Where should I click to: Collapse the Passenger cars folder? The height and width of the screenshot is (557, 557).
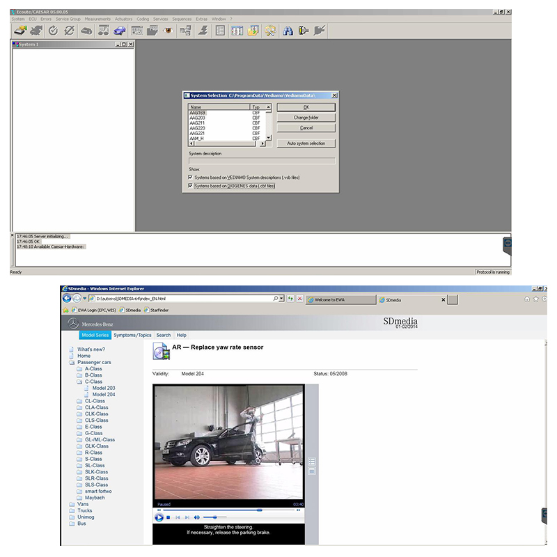click(72, 362)
